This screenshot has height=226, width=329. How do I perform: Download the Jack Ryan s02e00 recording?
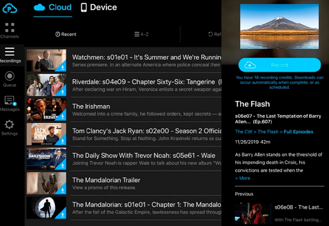63,141
